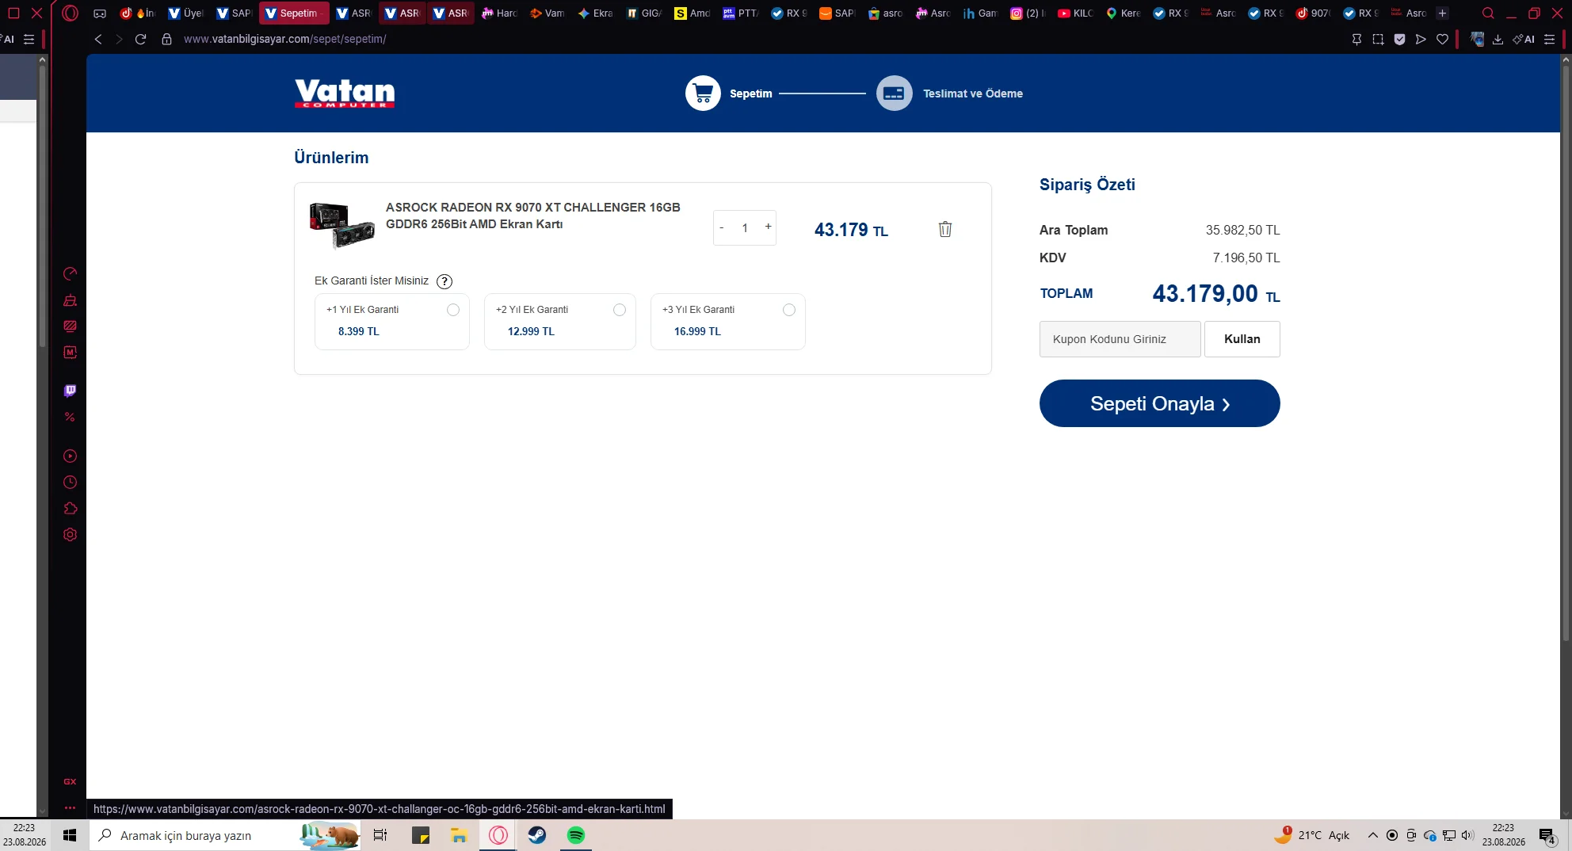Click the Sepetim step label
The image size is (1572, 851).
(x=750, y=93)
